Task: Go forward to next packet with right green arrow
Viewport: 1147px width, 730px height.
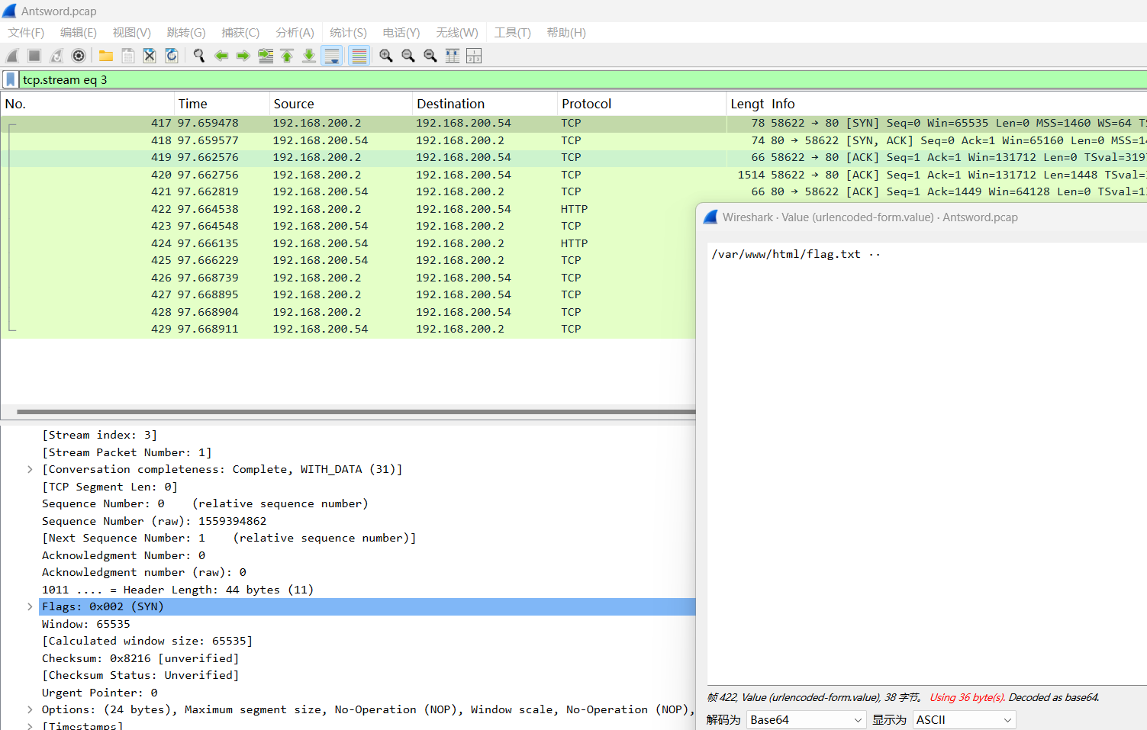Action: (243, 56)
